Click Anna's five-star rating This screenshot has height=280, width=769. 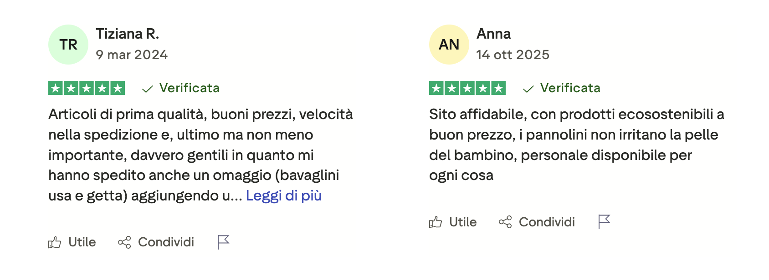click(x=467, y=88)
